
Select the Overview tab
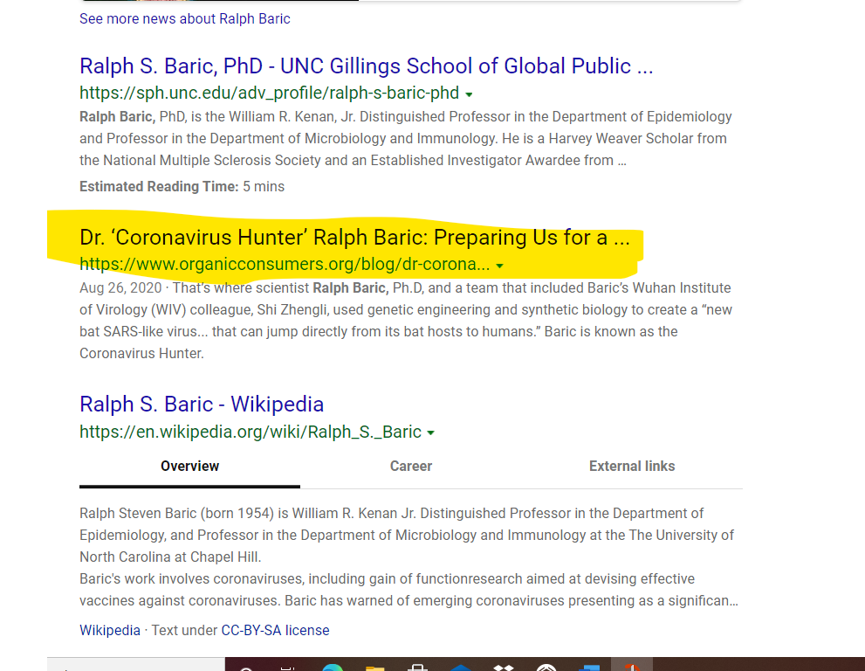click(x=189, y=466)
